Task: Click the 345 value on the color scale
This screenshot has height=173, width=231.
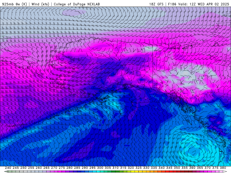Action: click(x=169, y=168)
